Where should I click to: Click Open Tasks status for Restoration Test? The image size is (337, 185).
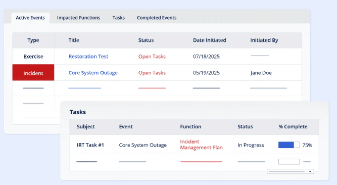coord(152,57)
